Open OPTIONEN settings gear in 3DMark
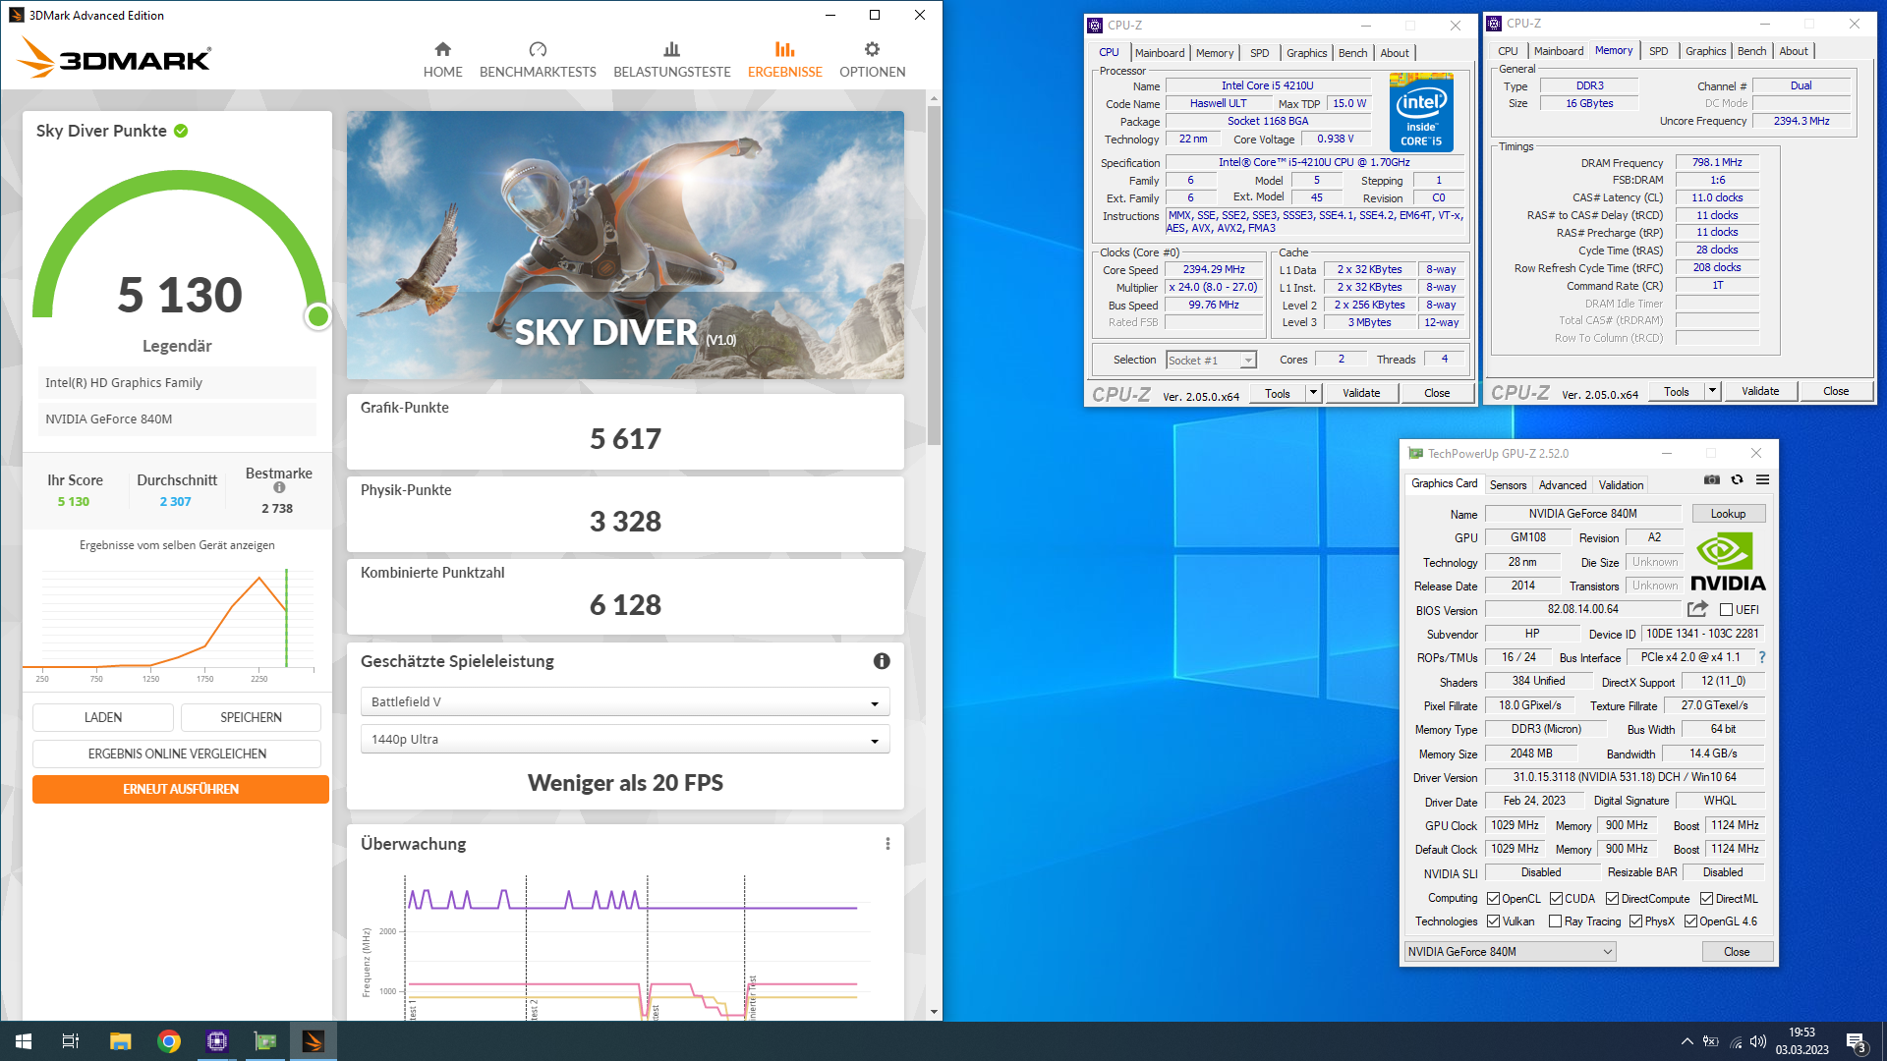 tap(872, 60)
